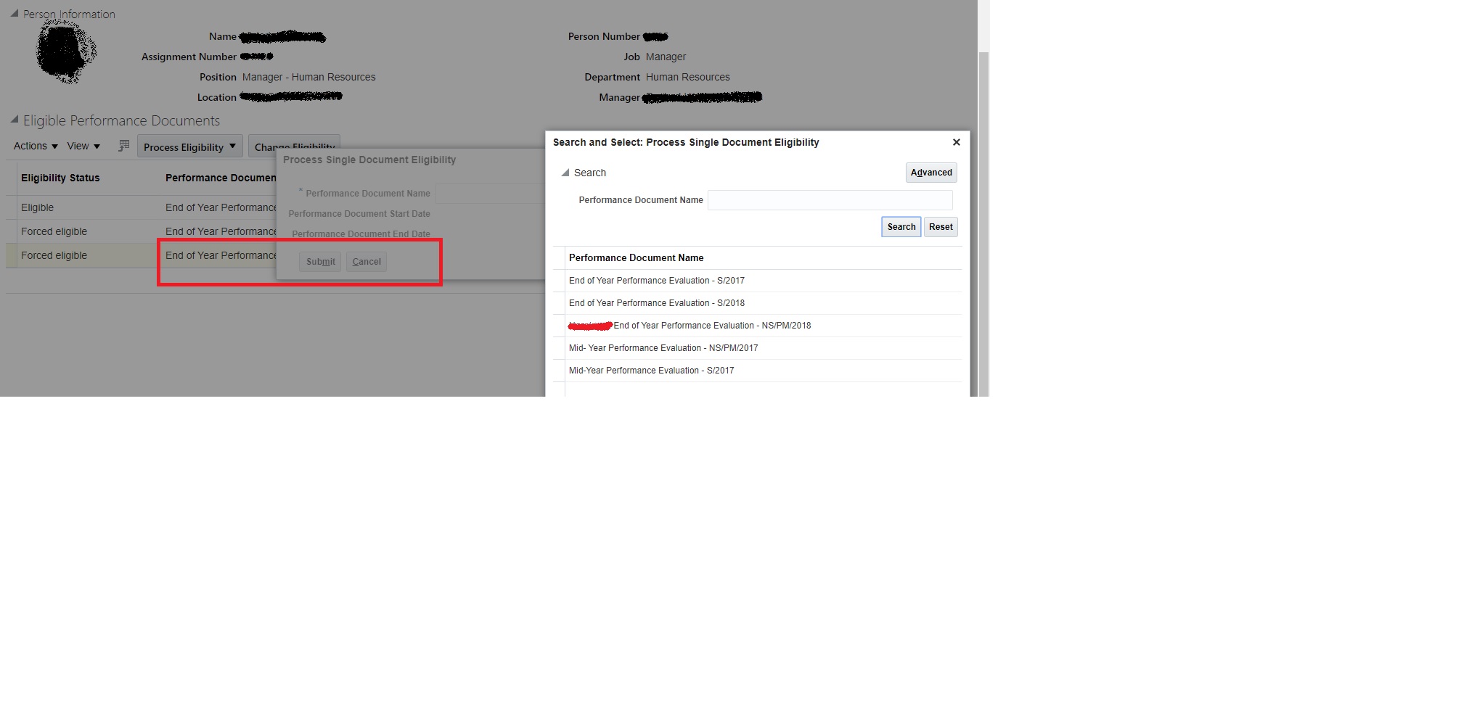The width and height of the screenshot is (1469, 702).
Task: Click inside the Performance Document Name field
Action: (829, 199)
